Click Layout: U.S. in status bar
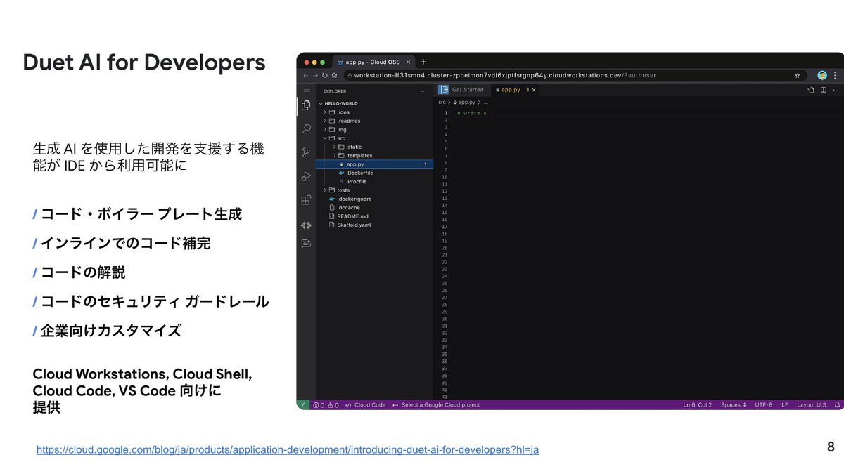Image resolution: width=844 pixels, height=462 pixels. point(812,405)
